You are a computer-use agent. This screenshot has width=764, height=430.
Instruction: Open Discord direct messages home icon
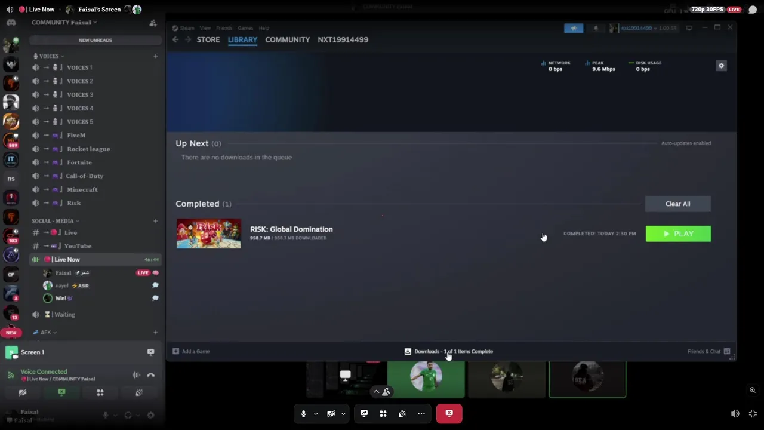tap(11, 23)
